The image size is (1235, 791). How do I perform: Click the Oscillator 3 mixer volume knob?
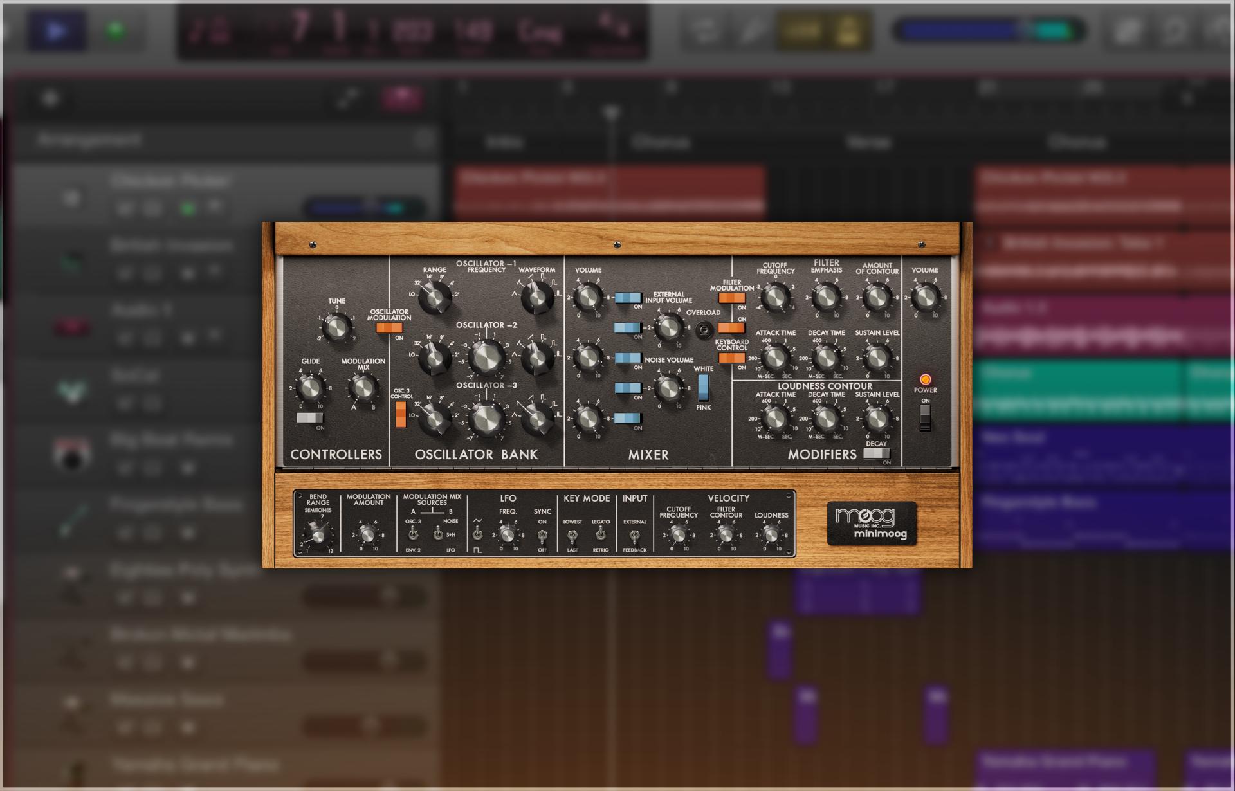click(x=587, y=417)
